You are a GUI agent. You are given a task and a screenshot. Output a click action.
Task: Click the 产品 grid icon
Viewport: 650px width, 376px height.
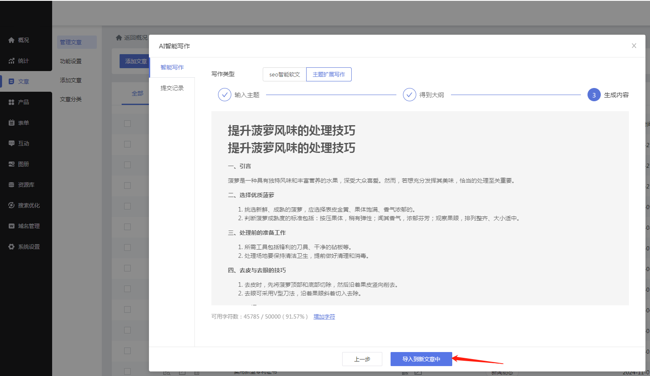11,102
